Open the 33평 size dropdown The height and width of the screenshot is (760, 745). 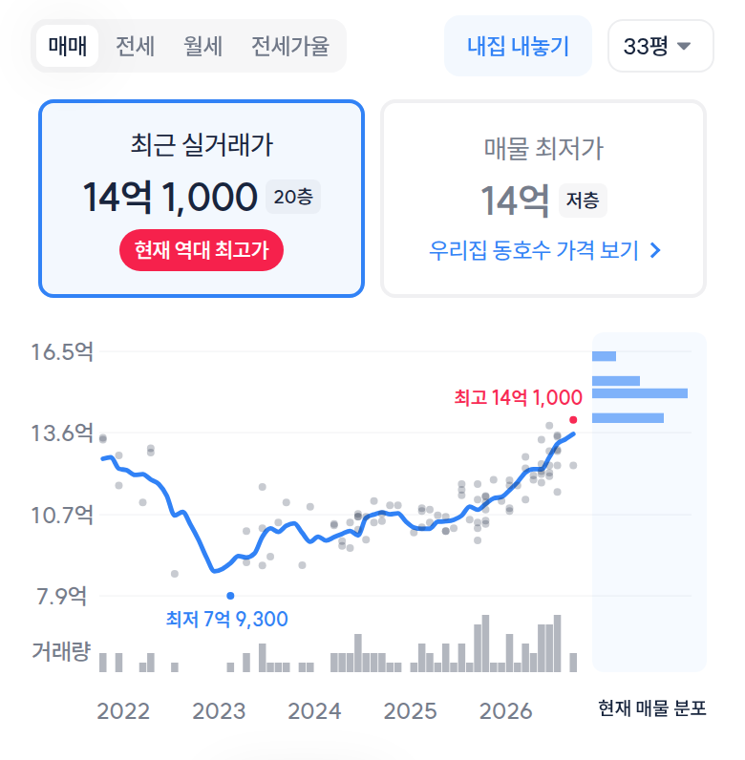[x=661, y=46]
